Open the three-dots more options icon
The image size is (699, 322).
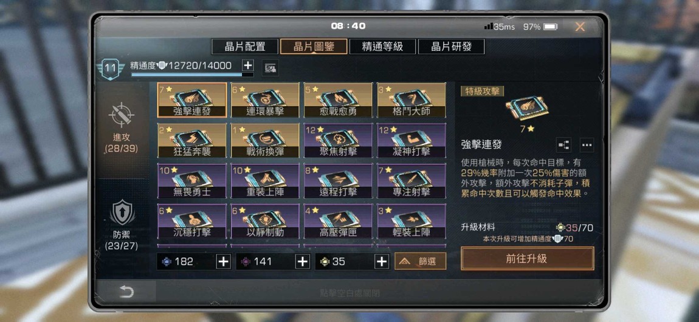click(x=587, y=144)
